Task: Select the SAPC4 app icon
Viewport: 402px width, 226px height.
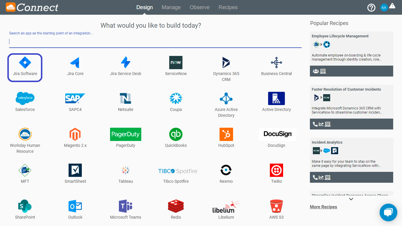Action: click(75, 98)
